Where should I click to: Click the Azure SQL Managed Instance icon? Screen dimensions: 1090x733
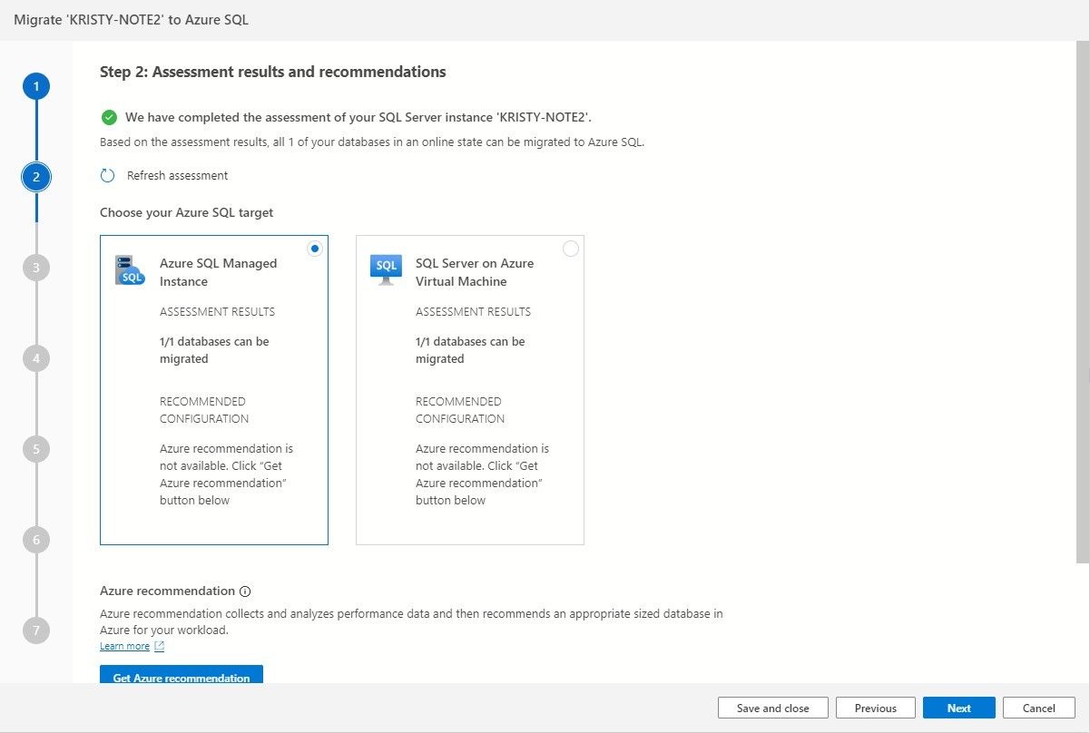(130, 270)
